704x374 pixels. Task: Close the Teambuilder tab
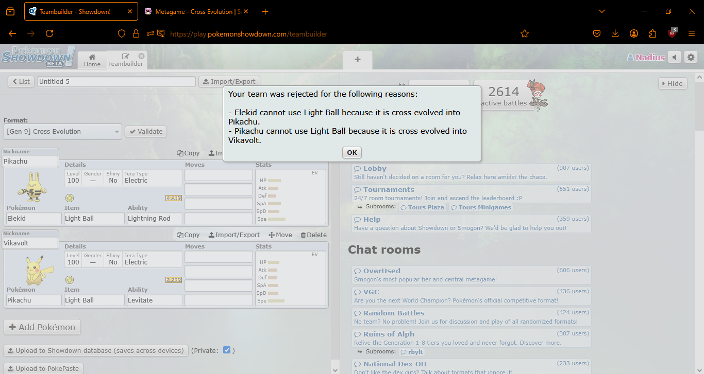141,56
